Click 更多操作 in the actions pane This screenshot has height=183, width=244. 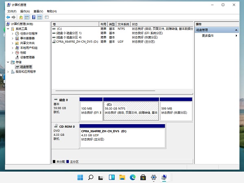[x=208, y=36]
